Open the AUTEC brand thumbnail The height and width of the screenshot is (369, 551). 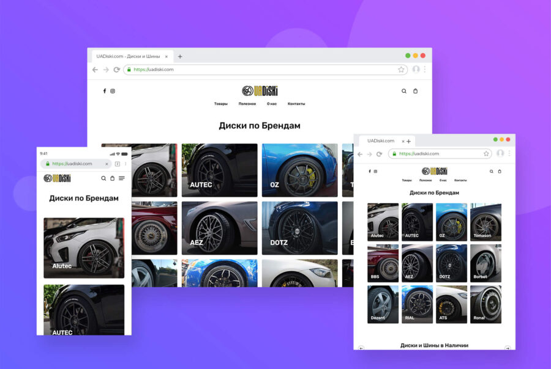point(219,170)
